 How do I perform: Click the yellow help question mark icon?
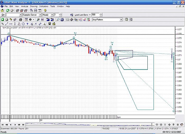coord(45,10)
